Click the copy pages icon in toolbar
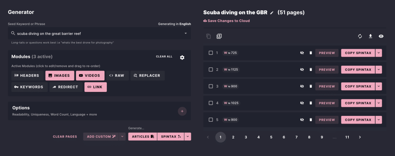This screenshot has height=156, width=395. coord(209,36)
